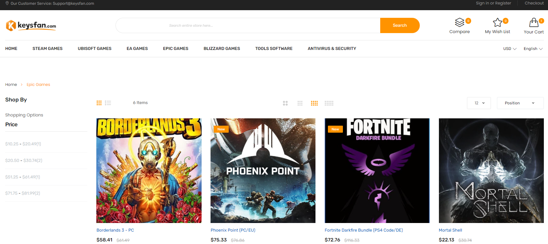Click the Borderlands 3 cover image

pyautogui.click(x=149, y=171)
